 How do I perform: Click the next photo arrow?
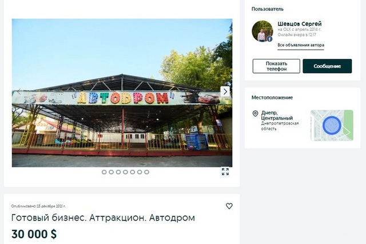(225, 91)
